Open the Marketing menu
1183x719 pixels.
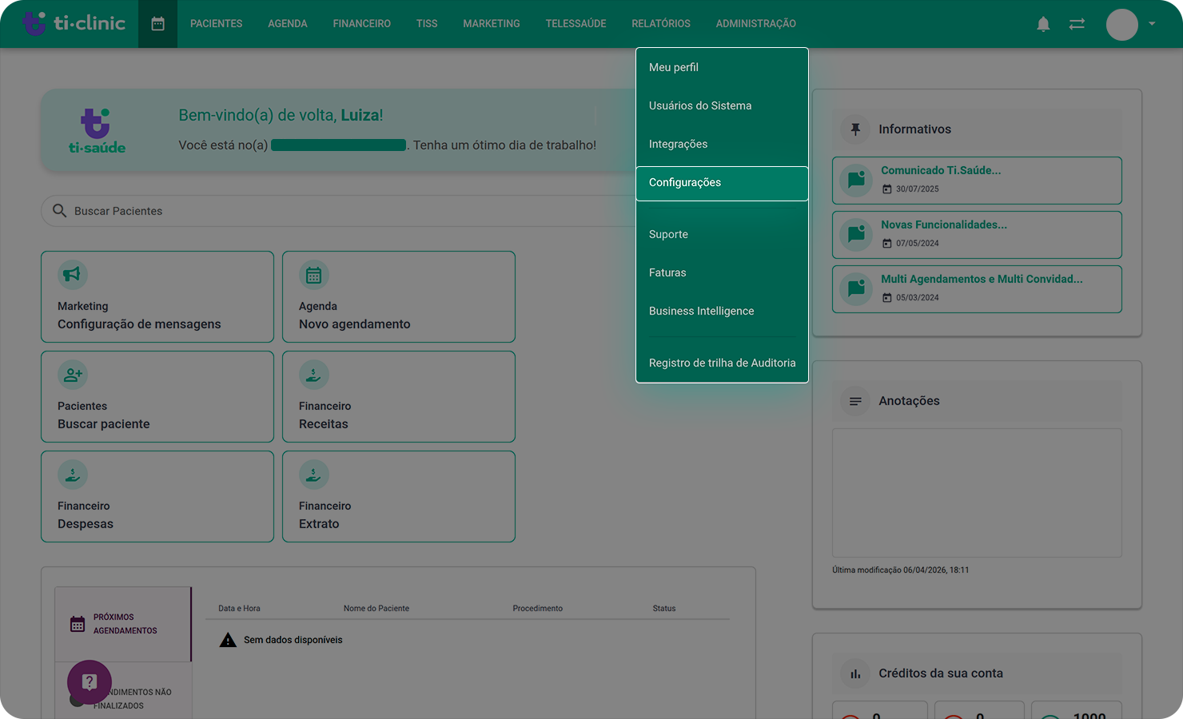(x=492, y=24)
